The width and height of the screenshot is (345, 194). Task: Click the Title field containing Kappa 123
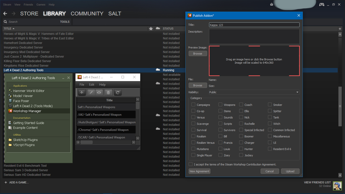[254, 25]
